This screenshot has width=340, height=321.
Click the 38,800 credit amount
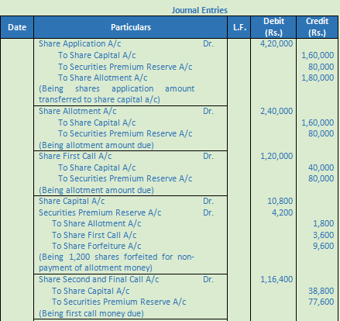[x=321, y=291]
